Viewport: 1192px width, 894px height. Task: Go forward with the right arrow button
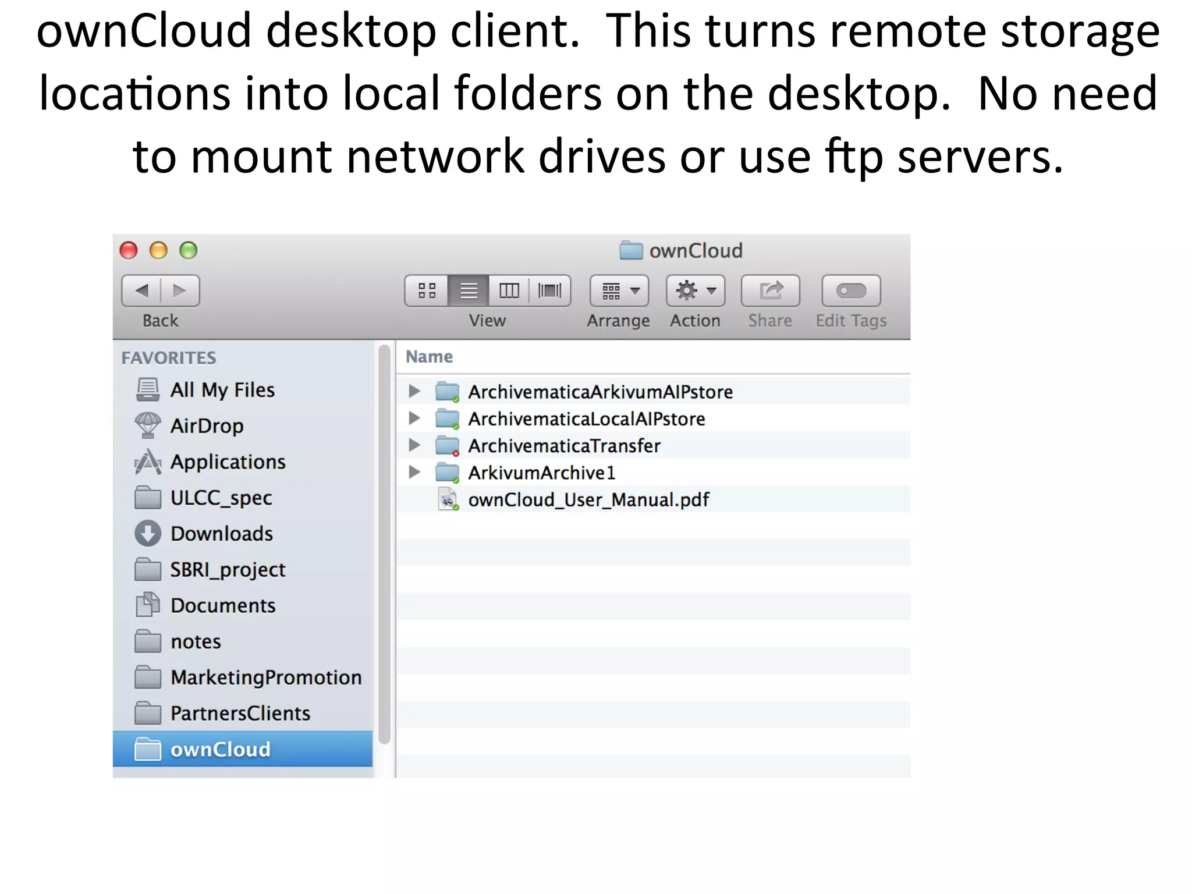(180, 290)
